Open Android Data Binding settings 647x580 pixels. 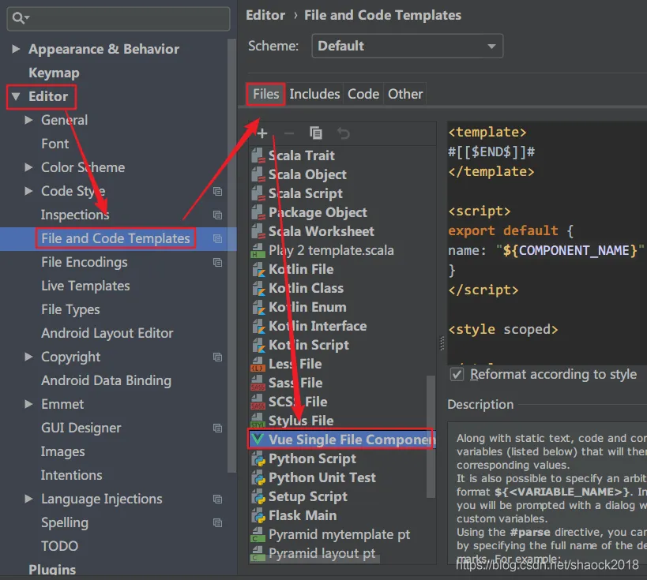(x=106, y=380)
